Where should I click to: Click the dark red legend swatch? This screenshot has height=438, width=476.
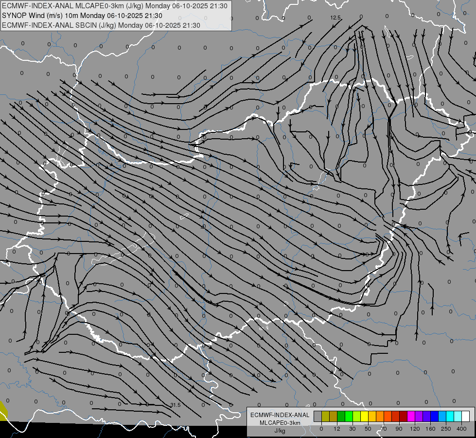click(403, 416)
